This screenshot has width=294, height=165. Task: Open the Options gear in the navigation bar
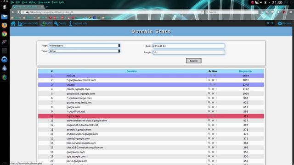click(285, 23)
